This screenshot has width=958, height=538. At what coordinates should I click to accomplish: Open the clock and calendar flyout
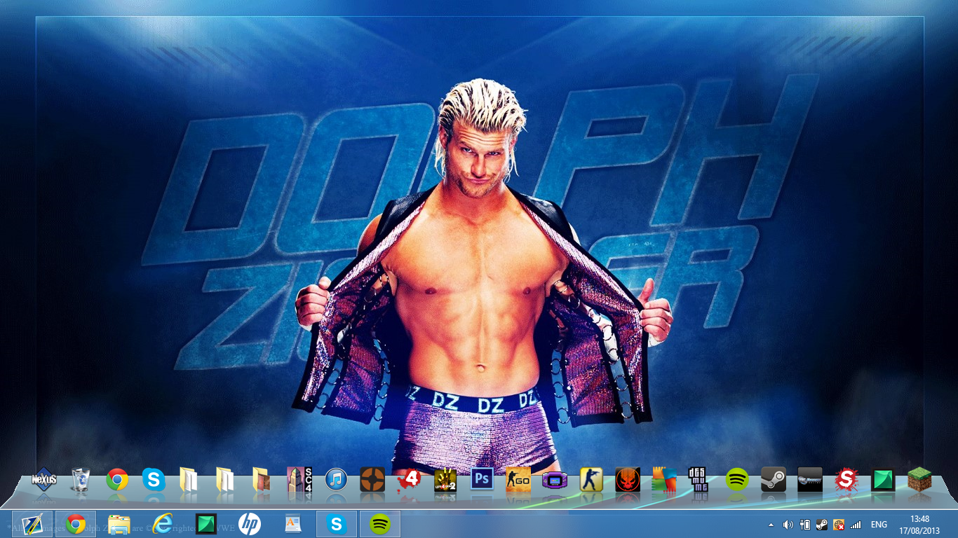pyautogui.click(x=919, y=525)
